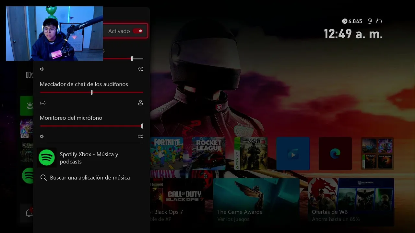Click the 4.845 gamerscore value

coord(355,21)
